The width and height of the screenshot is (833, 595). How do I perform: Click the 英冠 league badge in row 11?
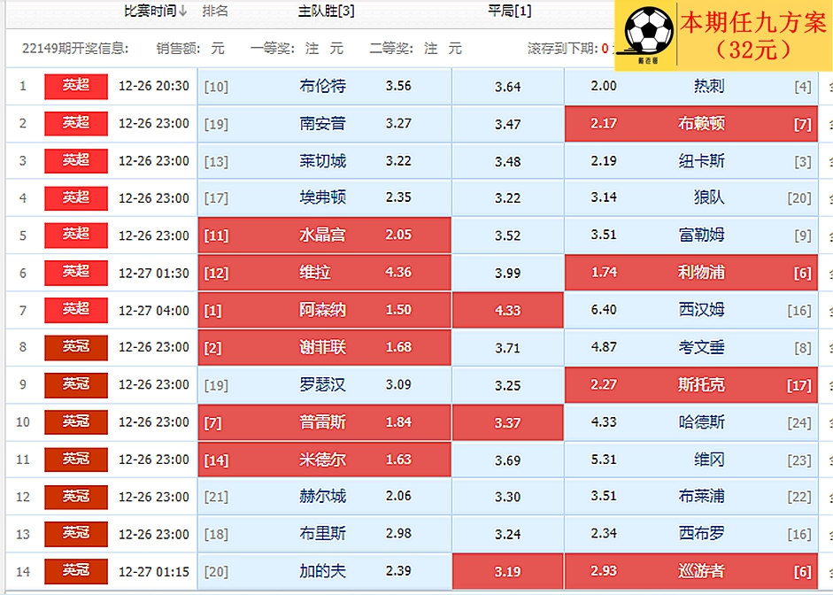click(x=75, y=460)
